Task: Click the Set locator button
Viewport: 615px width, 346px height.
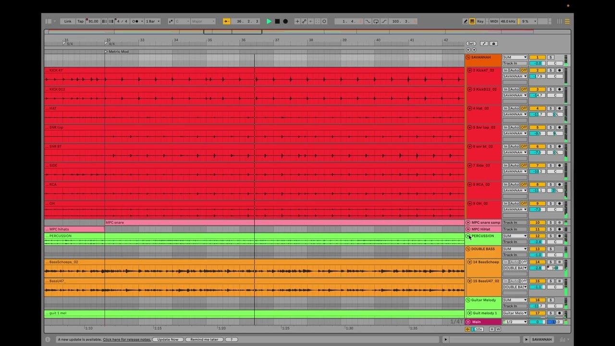Action: point(471,43)
